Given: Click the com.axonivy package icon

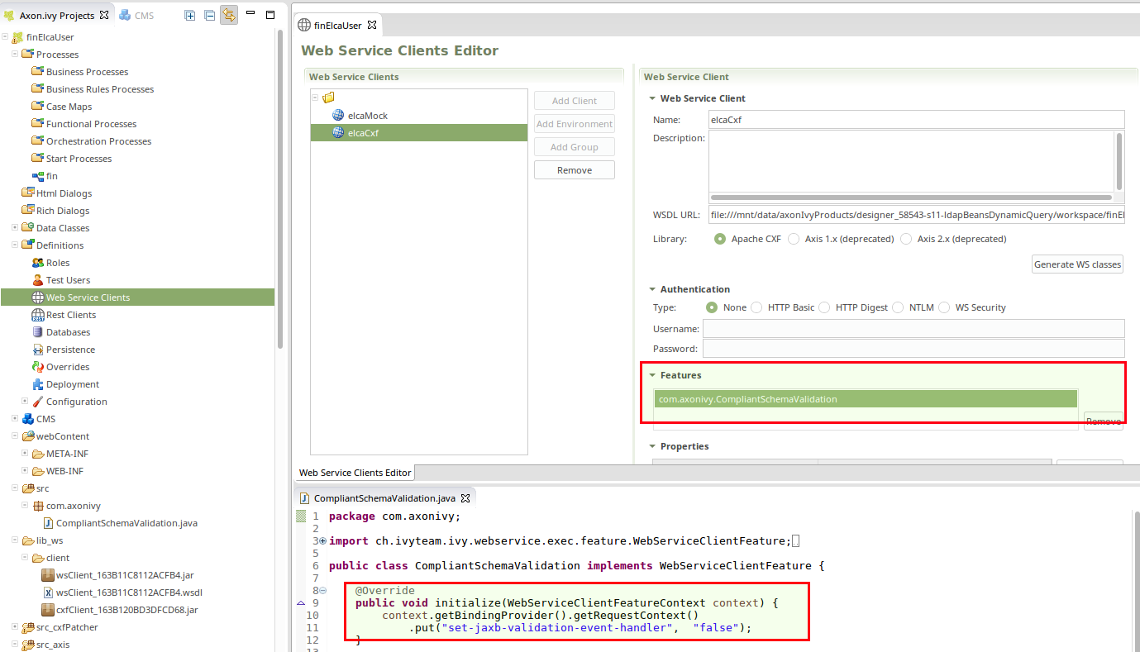Looking at the screenshot, I should pos(38,506).
